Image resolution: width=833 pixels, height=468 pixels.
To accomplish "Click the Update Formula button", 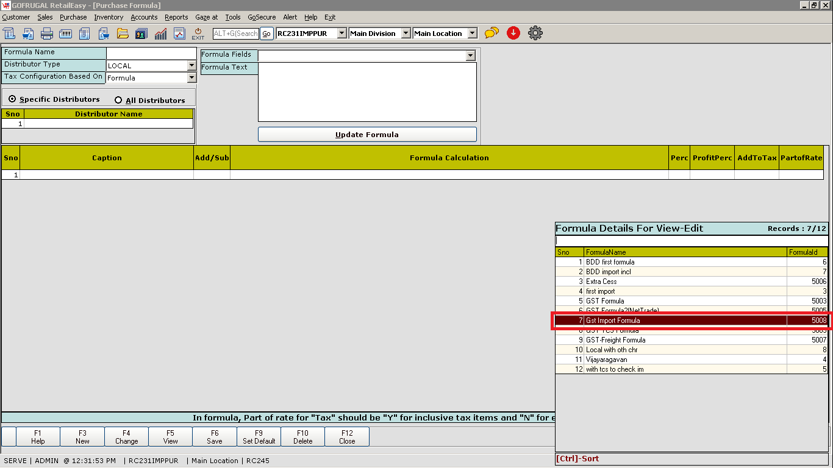I will 367,135.
